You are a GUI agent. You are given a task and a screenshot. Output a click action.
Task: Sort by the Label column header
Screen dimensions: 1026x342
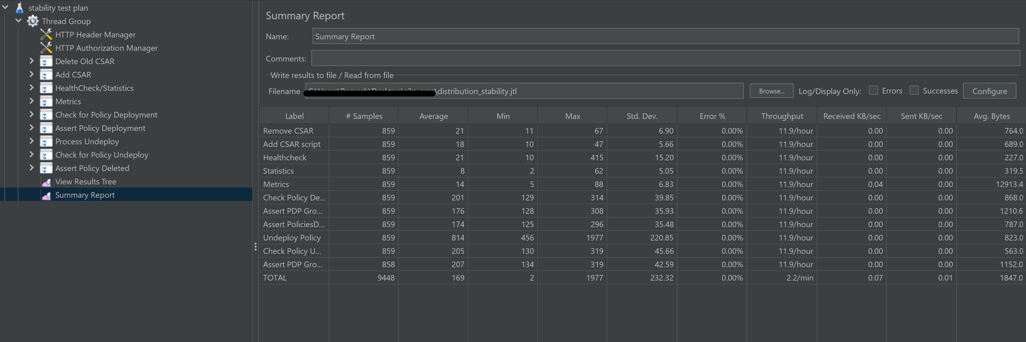click(294, 116)
